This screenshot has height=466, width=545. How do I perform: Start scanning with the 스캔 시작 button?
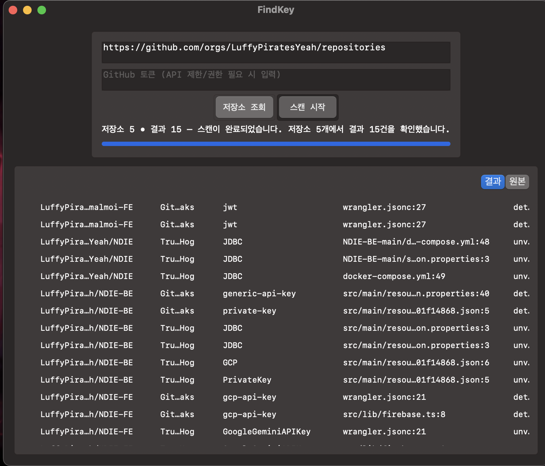(x=307, y=107)
